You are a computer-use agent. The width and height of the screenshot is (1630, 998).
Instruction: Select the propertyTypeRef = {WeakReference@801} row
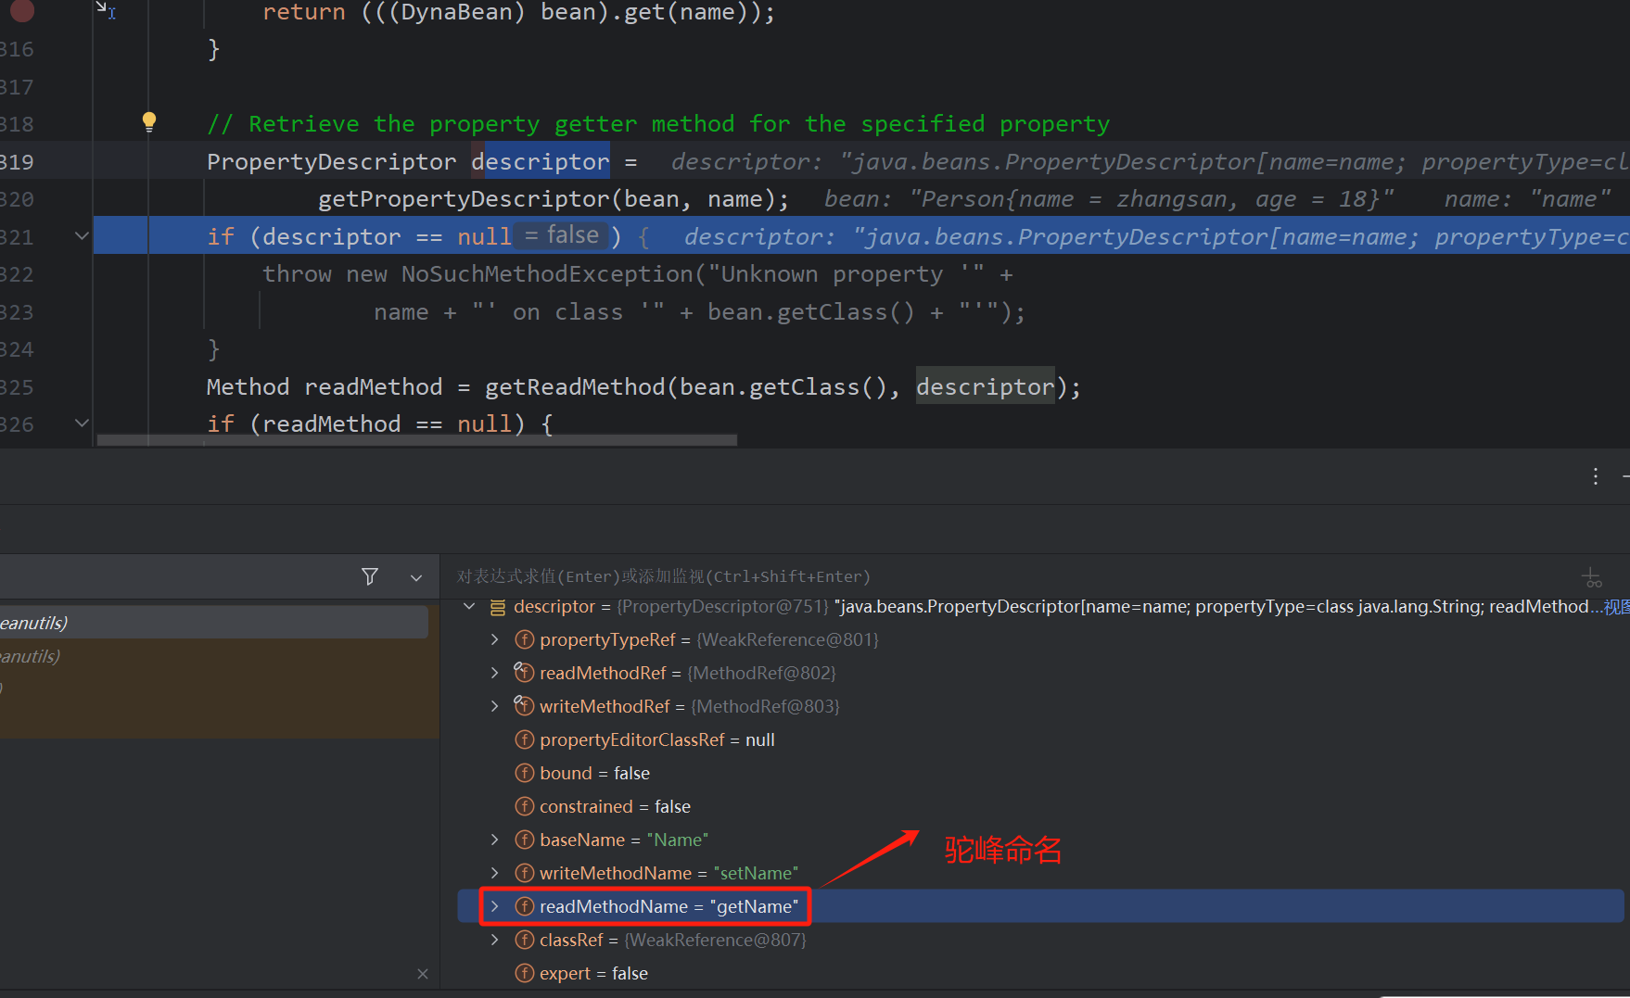coord(1041,639)
